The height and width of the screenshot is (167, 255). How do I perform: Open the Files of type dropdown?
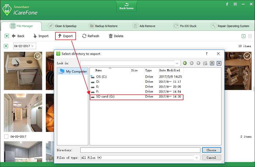(197, 157)
